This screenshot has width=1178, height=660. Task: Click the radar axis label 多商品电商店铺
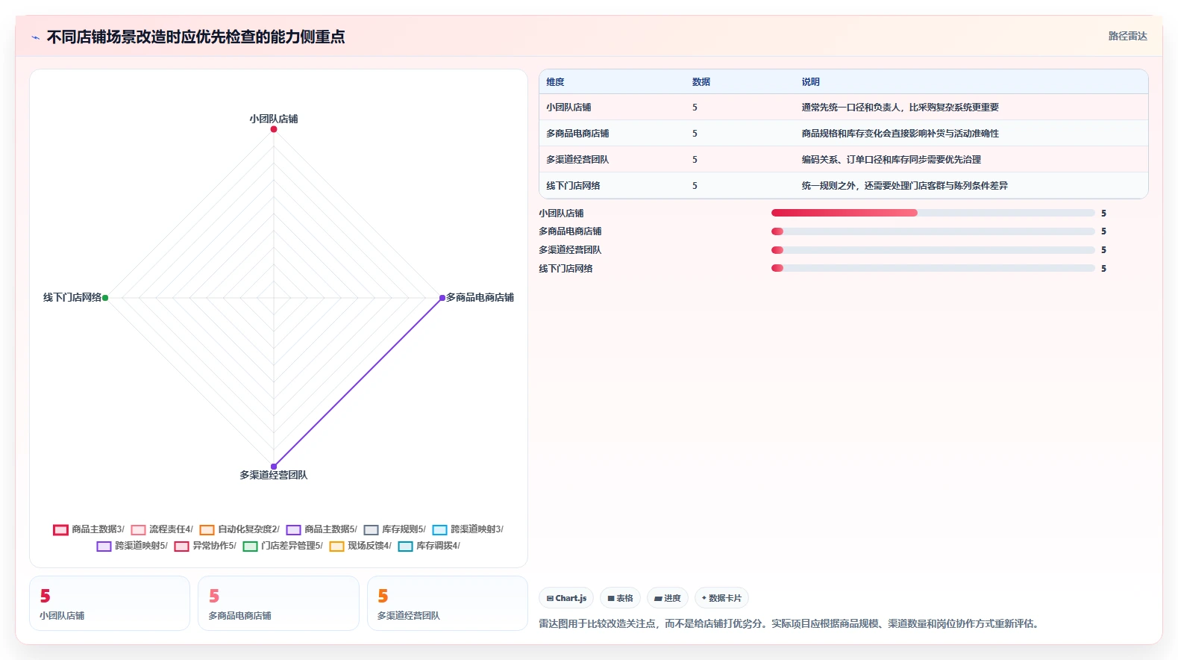point(480,297)
